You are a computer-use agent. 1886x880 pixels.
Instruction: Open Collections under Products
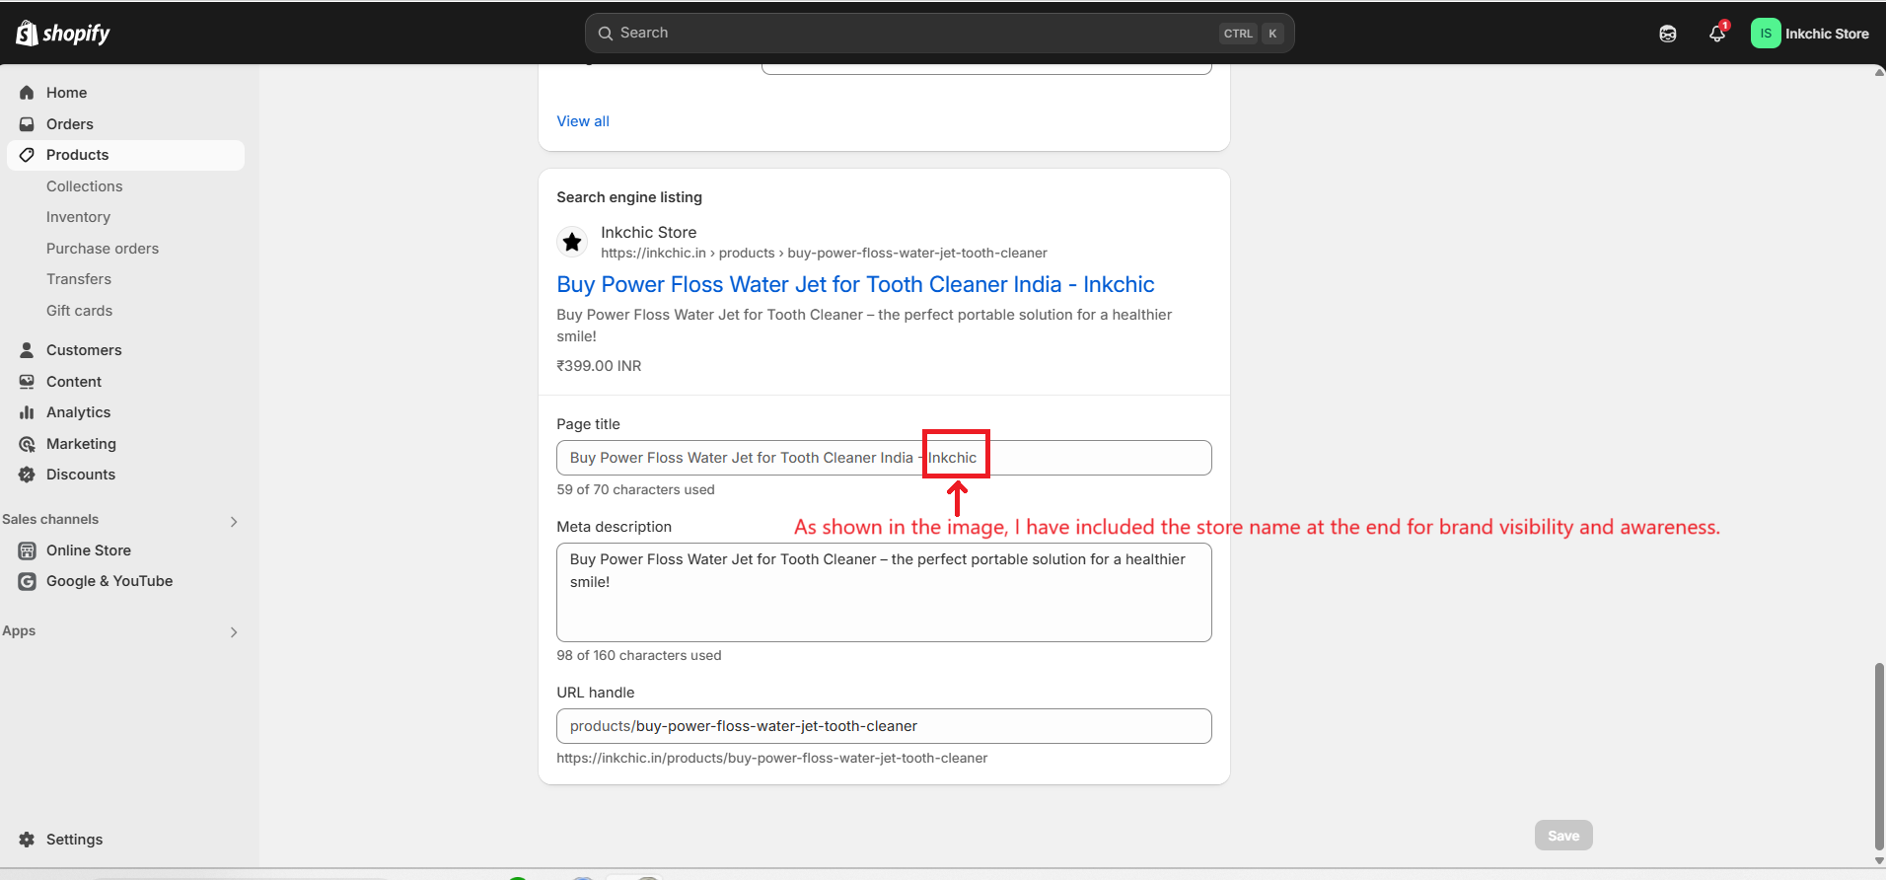click(85, 186)
